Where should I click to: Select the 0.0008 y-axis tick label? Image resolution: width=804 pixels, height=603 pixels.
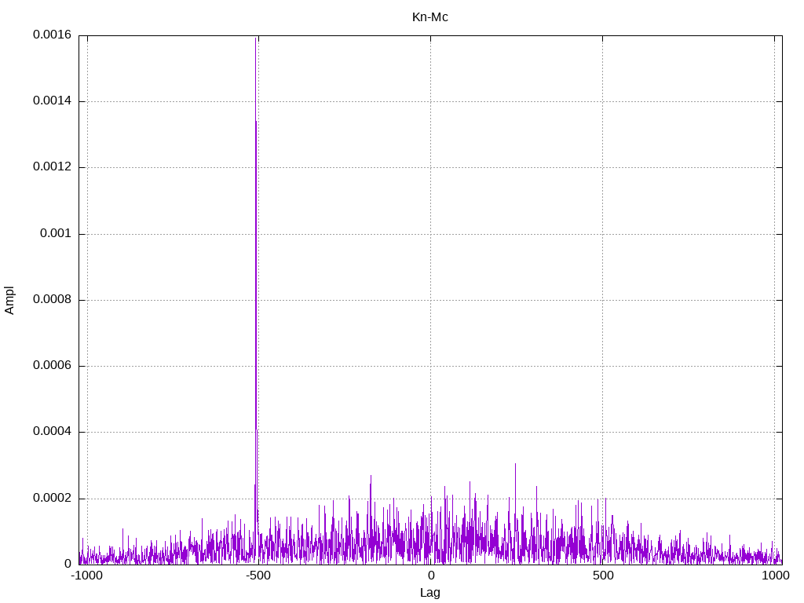pos(52,300)
